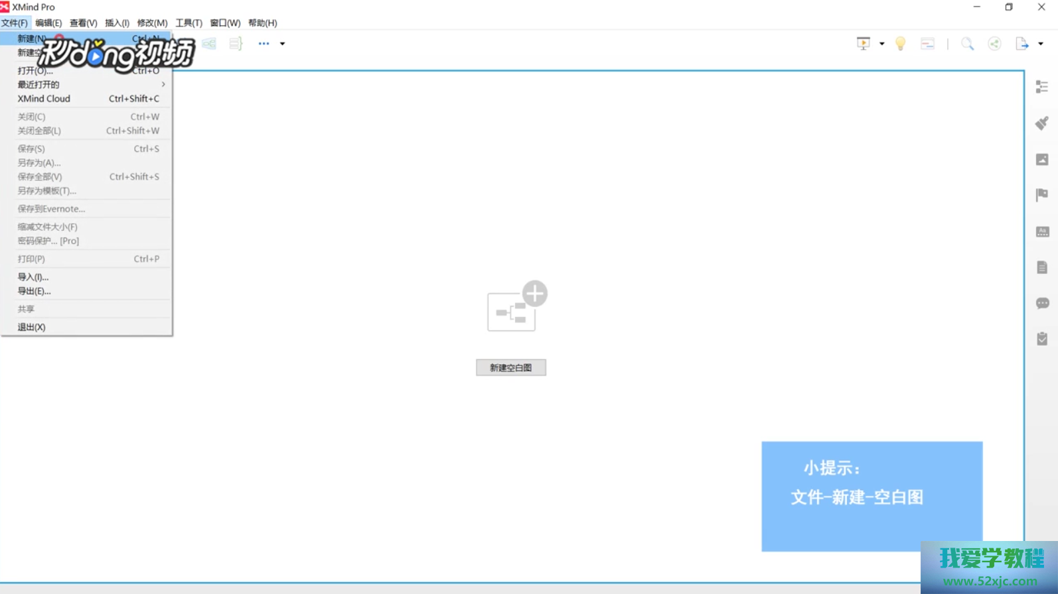The width and height of the screenshot is (1058, 594).
Task: Open the speech bubble comments panel
Action: 1042,303
